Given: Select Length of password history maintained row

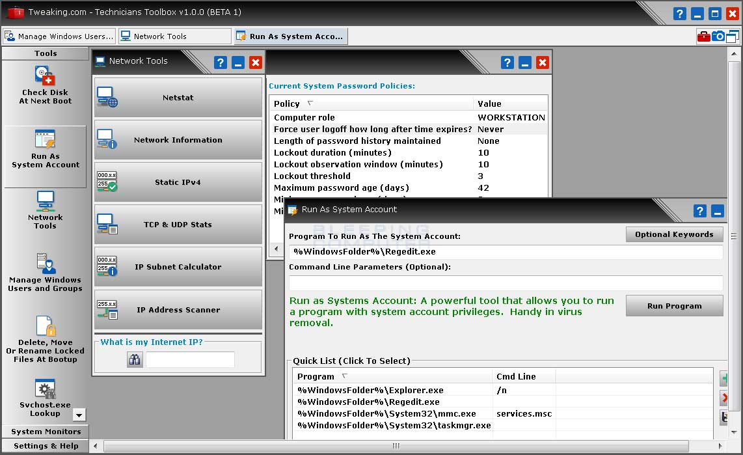Looking at the screenshot, I should pyautogui.click(x=409, y=141).
